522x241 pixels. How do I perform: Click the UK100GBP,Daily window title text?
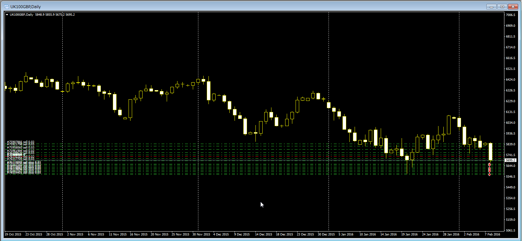[x=25, y=7]
